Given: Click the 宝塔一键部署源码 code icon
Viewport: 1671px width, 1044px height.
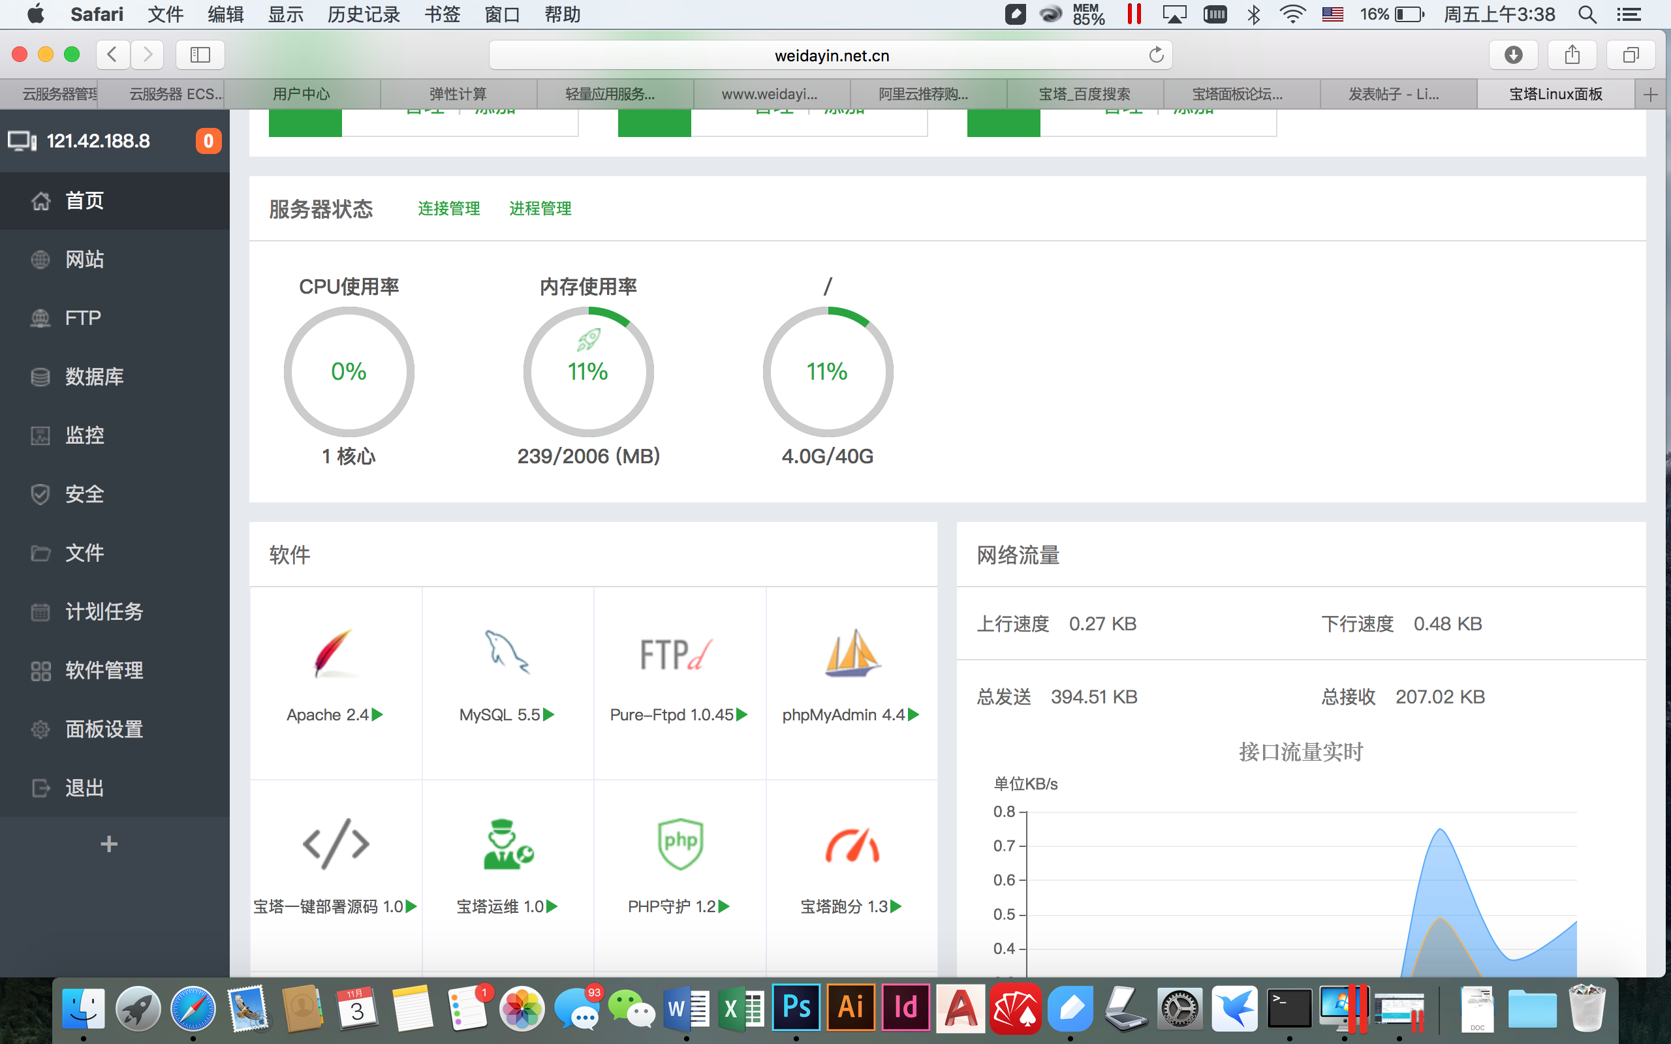Looking at the screenshot, I should click(x=336, y=844).
